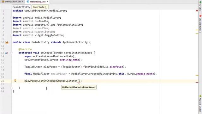
Task: Click line number 10 in the gutter
Action: click(3, 42)
